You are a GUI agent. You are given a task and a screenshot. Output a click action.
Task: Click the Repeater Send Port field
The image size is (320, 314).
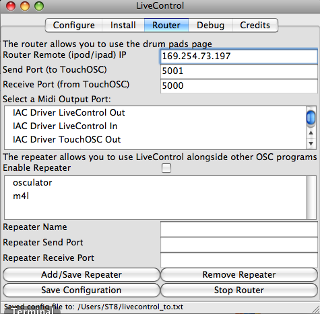[239, 245]
